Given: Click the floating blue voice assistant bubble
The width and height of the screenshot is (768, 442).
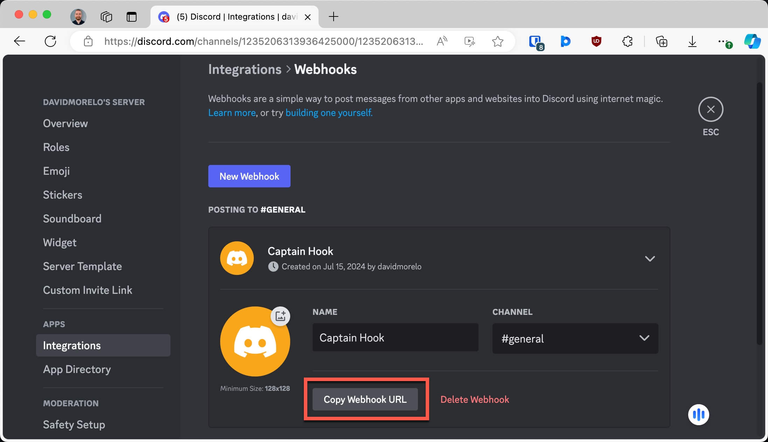Looking at the screenshot, I should click(698, 414).
